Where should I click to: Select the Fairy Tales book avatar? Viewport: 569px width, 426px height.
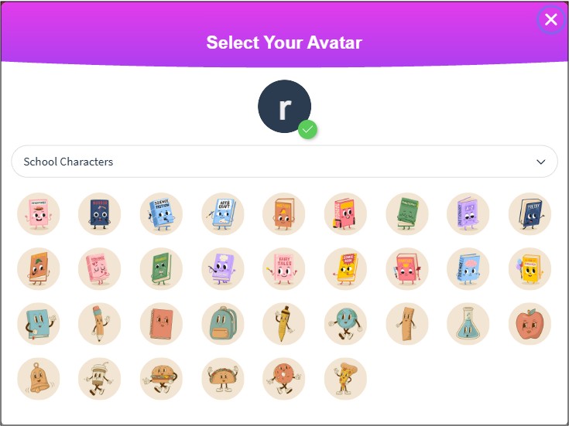point(284,269)
